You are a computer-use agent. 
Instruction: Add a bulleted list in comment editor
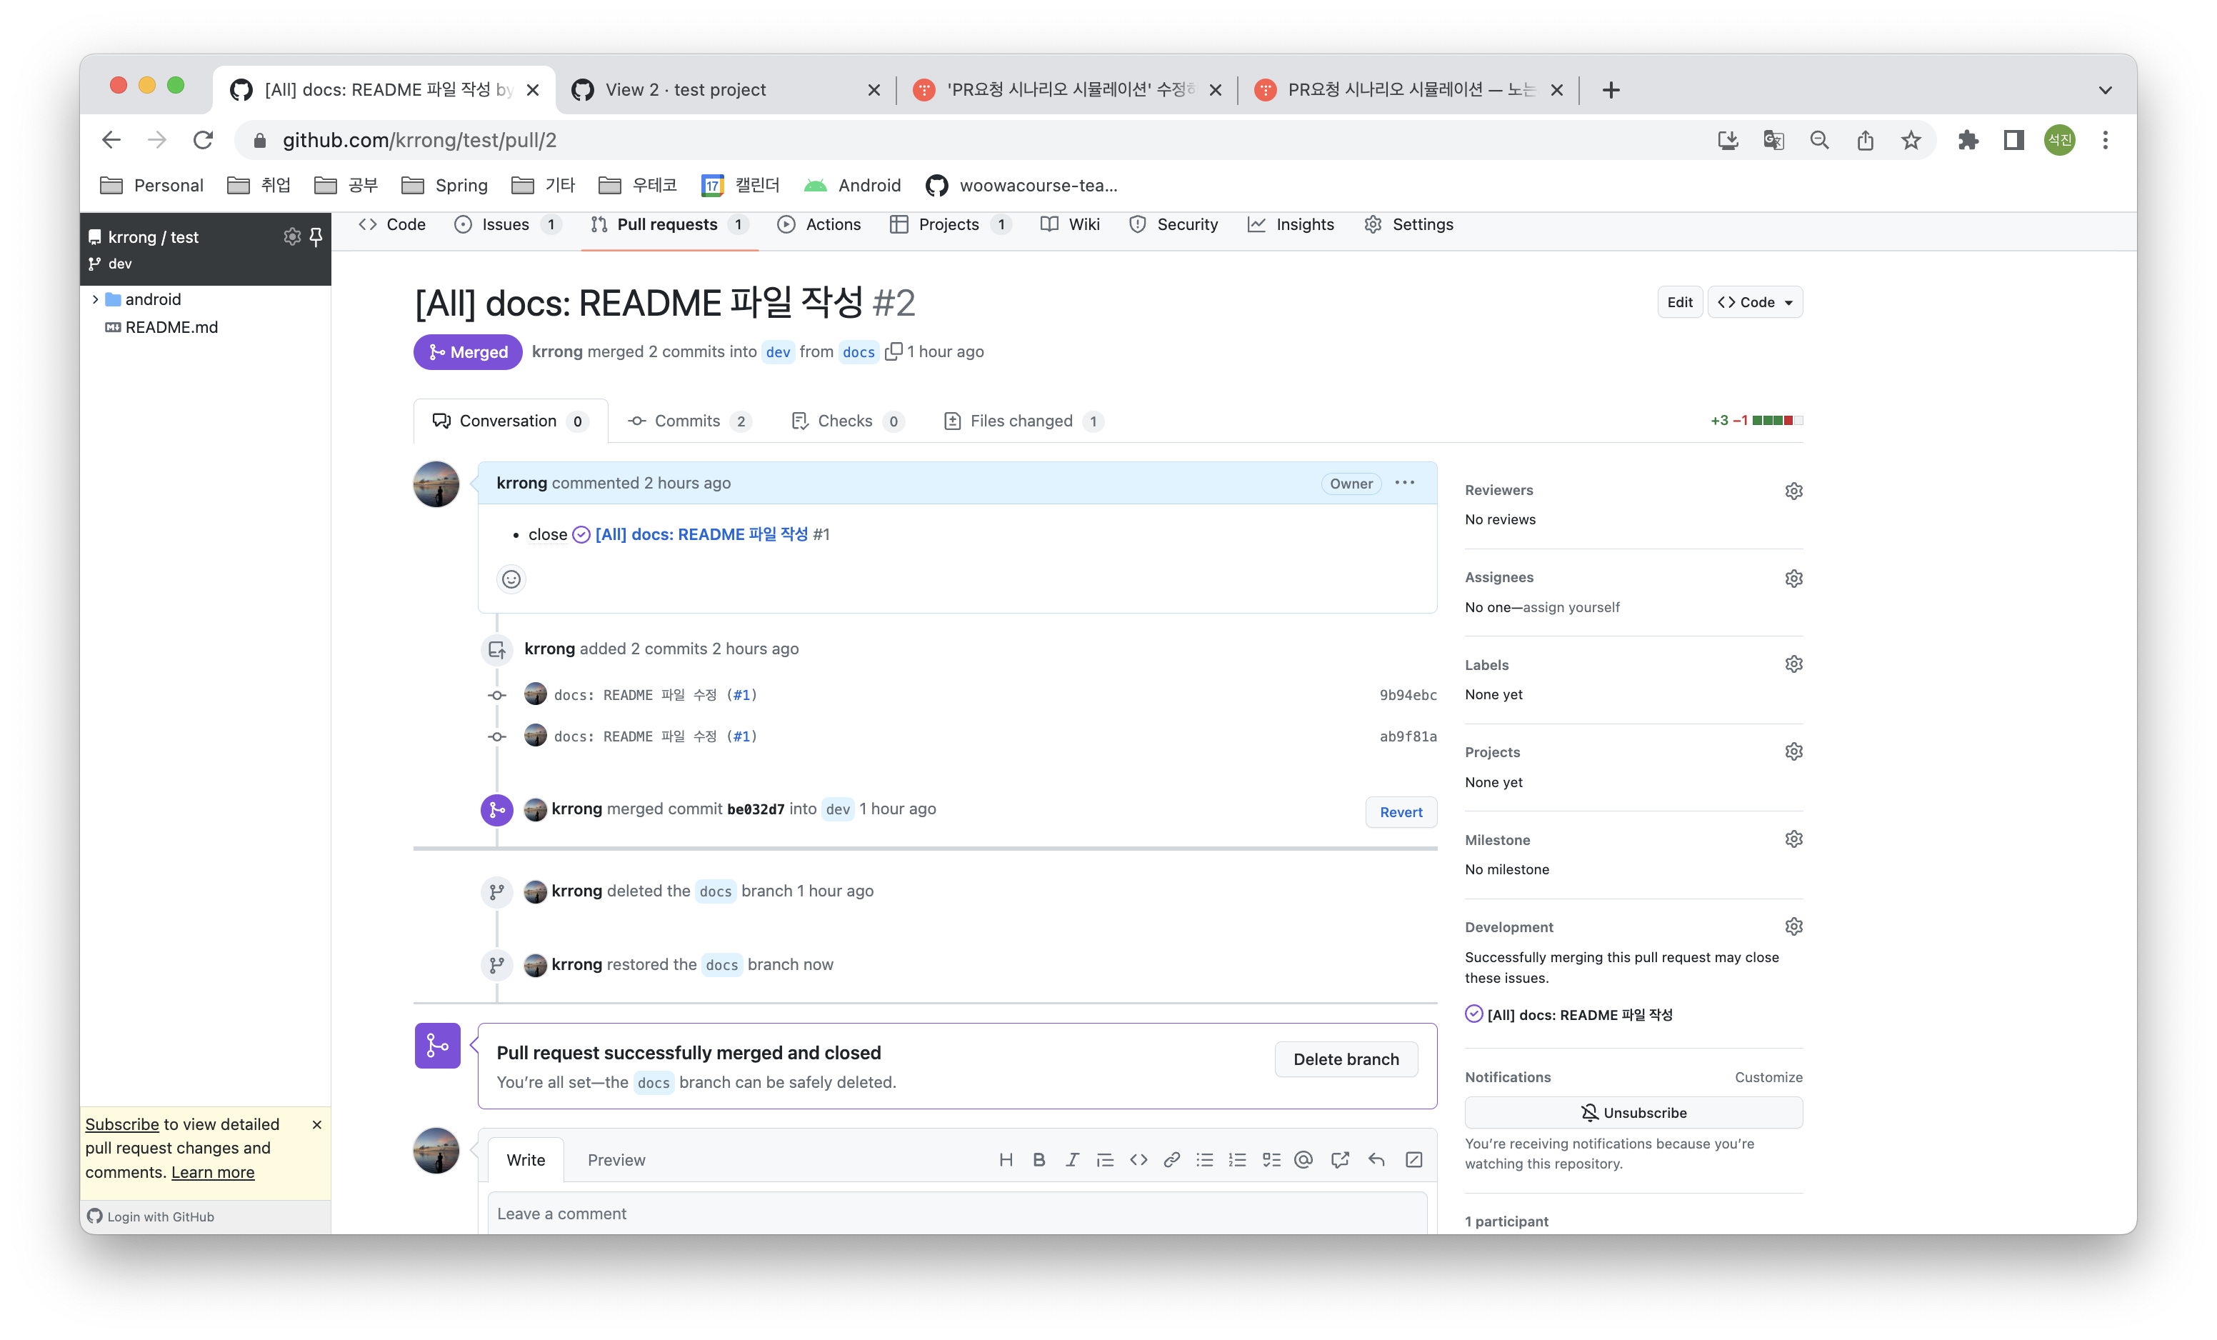pos(1205,1160)
